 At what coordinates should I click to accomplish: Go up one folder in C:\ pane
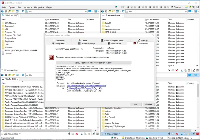tap(9, 11)
